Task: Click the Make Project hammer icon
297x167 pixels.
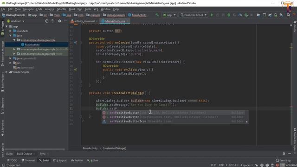Action: (x=157, y=15)
